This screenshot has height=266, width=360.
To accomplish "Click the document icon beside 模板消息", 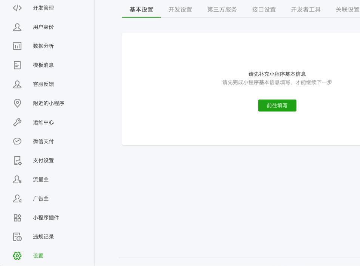I will (x=17, y=65).
